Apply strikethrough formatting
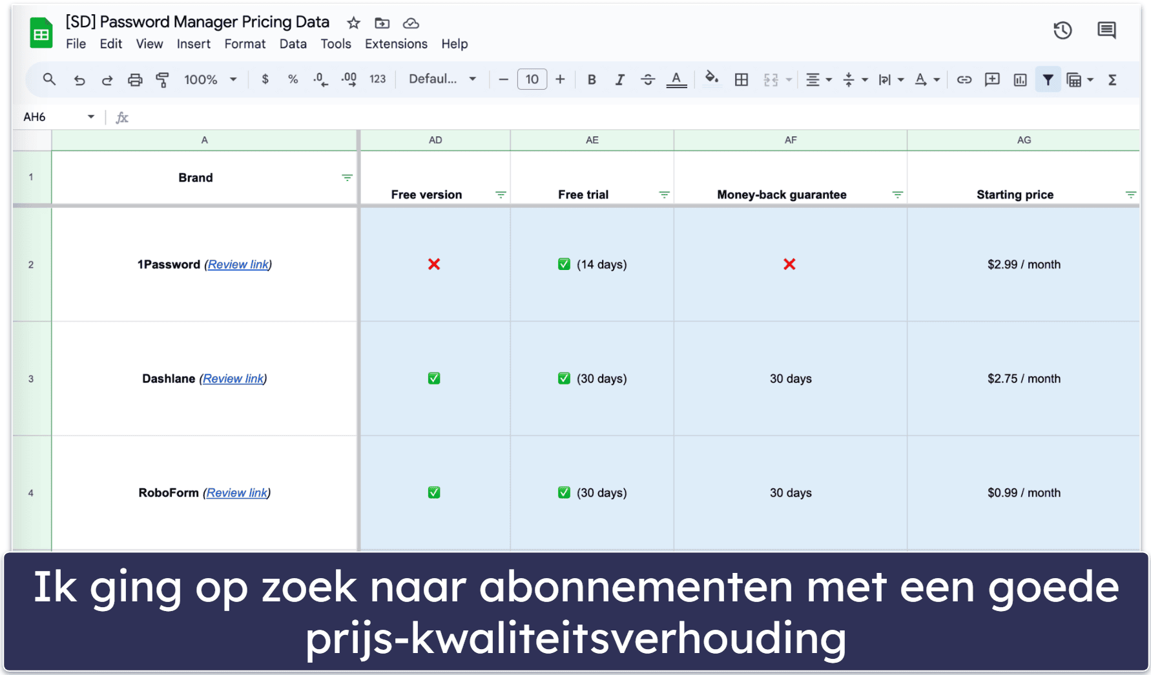Screen dimensions: 1151x675 click(648, 80)
